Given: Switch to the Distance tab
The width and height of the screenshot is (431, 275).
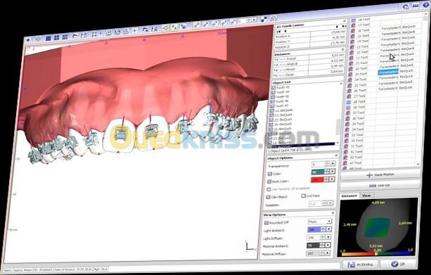Looking at the screenshot, I should (x=349, y=196).
